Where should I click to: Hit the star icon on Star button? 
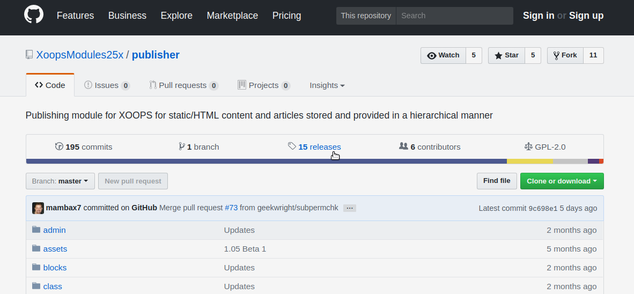tap(498, 55)
